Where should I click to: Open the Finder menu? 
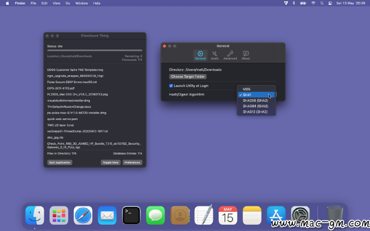[20, 3]
